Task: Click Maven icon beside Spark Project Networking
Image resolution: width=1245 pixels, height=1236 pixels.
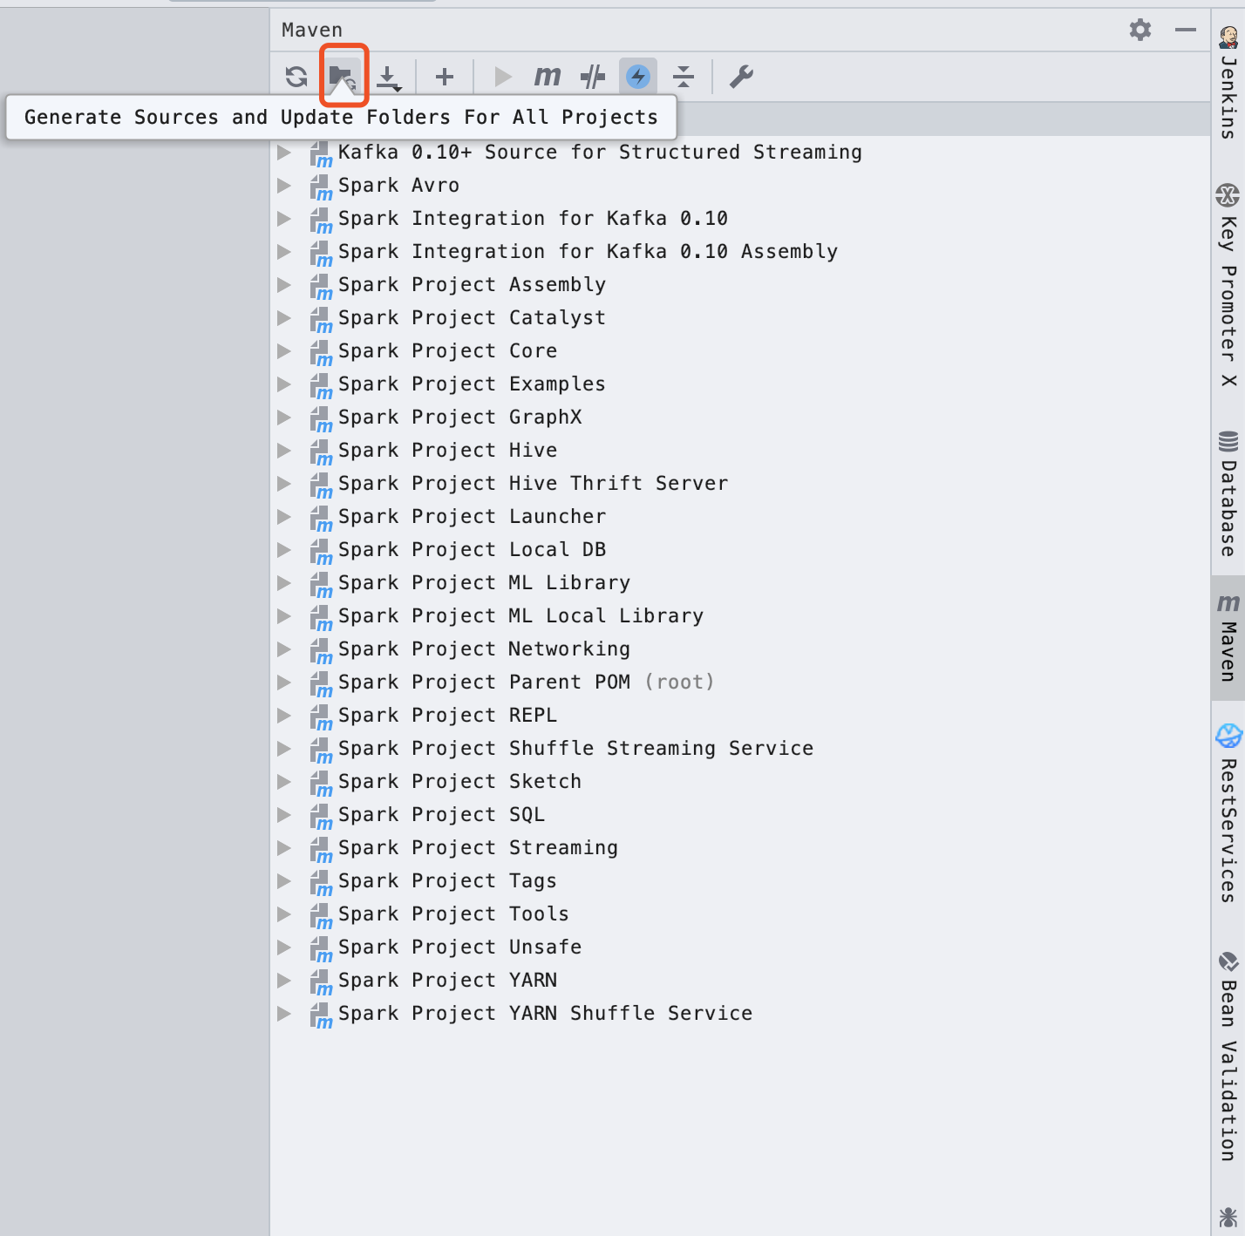Action: [x=321, y=650]
